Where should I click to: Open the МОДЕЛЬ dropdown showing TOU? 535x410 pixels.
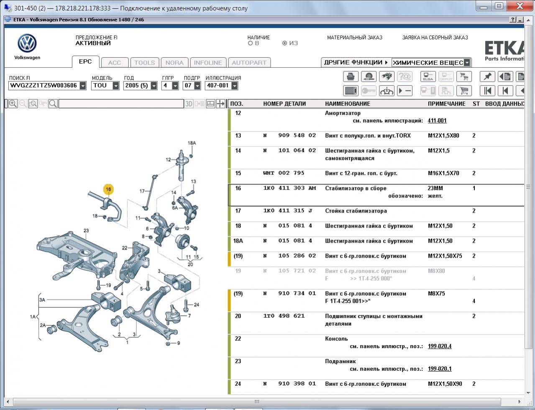pos(116,86)
